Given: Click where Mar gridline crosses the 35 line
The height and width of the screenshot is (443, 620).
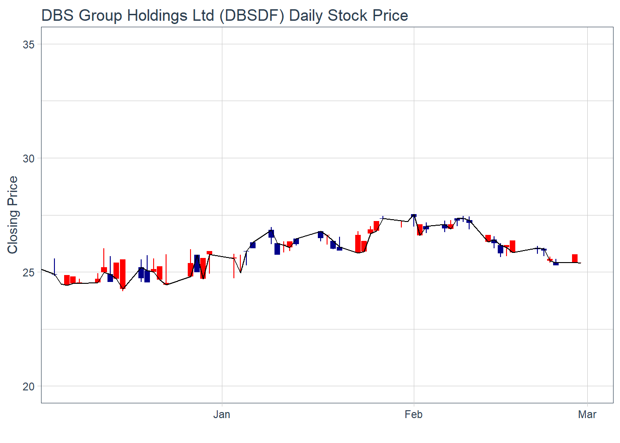Looking at the screenshot, I should click(x=587, y=44).
